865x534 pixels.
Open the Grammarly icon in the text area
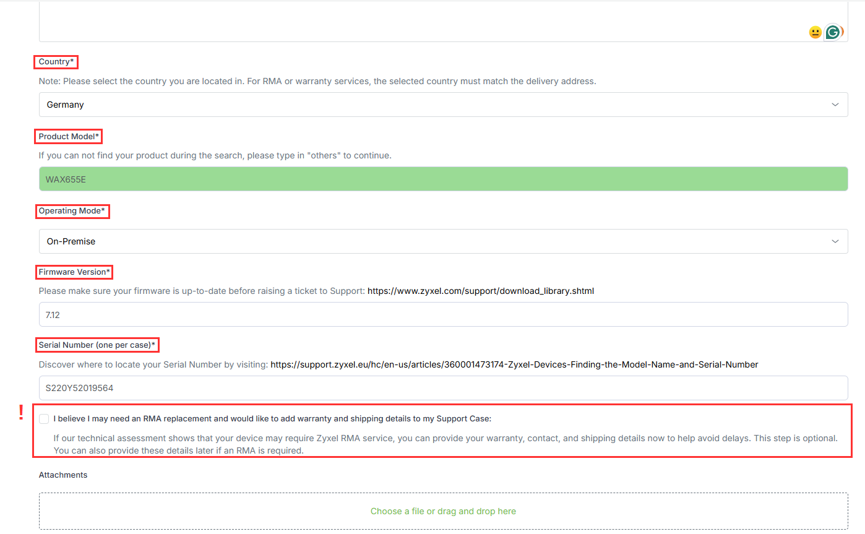pyautogui.click(x=833, y=32)
